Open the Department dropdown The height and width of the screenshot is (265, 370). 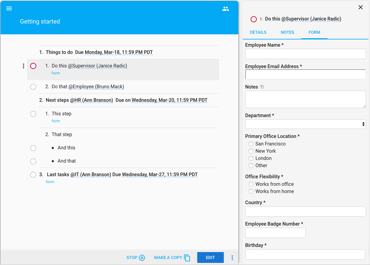[306, 124]
